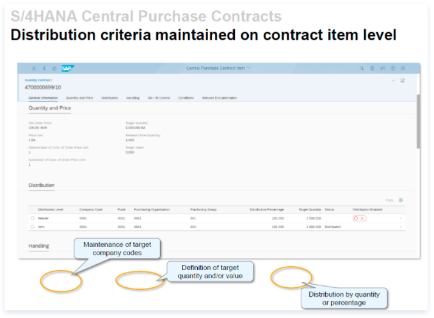Screen dimensions: 434x318
Task: Click the Company Code column header
Action: [x=91, y=209]
